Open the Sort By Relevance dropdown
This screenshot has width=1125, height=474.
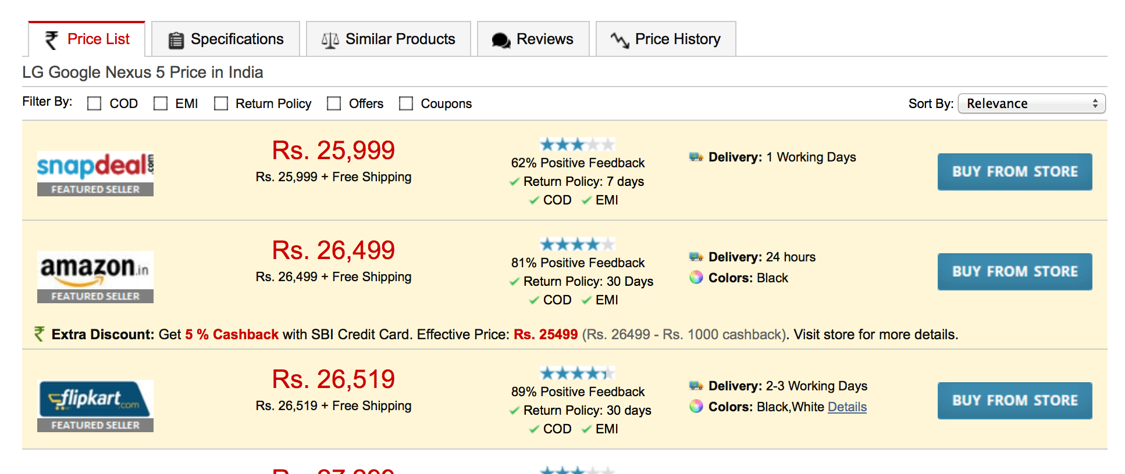(1031, 103)
